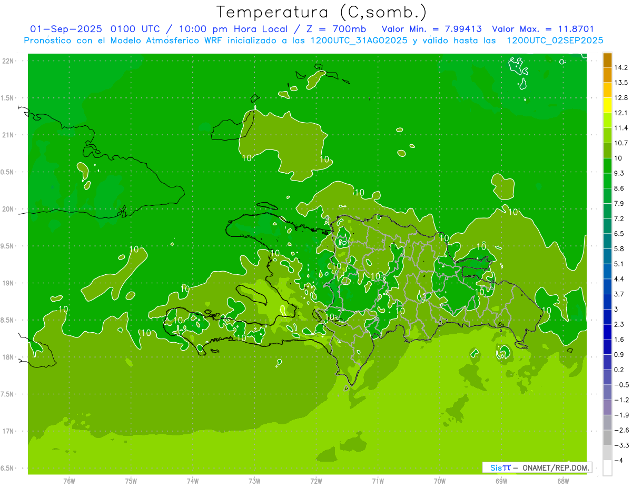Click the '13.5' colorbar value

[621, 83]
